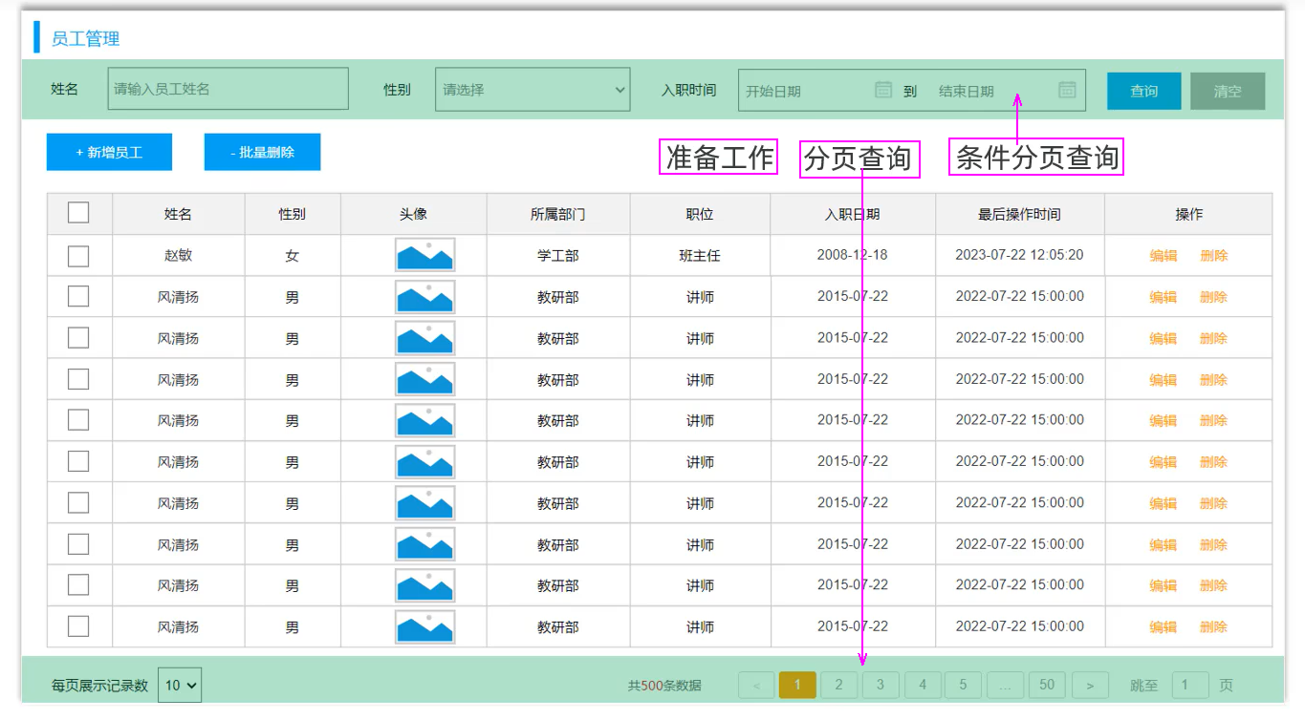Click the 准备工作 tab label
This screenshot has width=1305, height=720.
click(719, 158)
